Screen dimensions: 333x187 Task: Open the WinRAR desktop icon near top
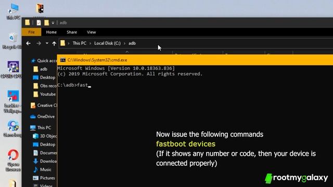tap(40, 9)
